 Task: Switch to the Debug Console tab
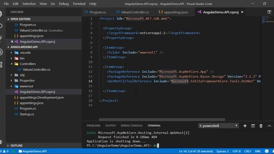131,125
